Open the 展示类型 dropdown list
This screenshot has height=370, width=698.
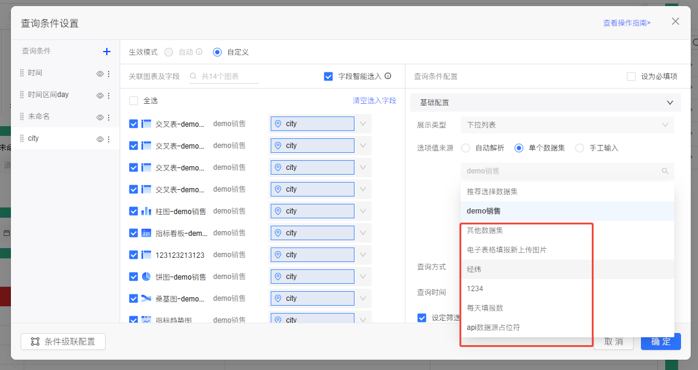567,125
